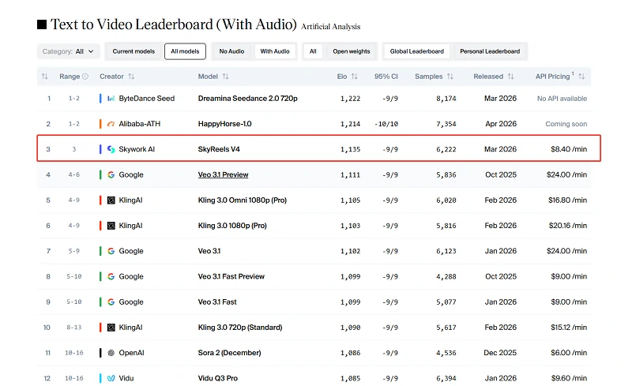Click the Range column header

(x=70, y=77)
